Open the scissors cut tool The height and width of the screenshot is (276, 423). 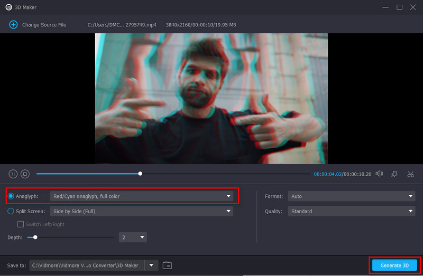click(x=410, y=174)
